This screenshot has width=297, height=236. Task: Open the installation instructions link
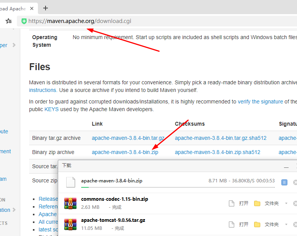tap(43, 90)
